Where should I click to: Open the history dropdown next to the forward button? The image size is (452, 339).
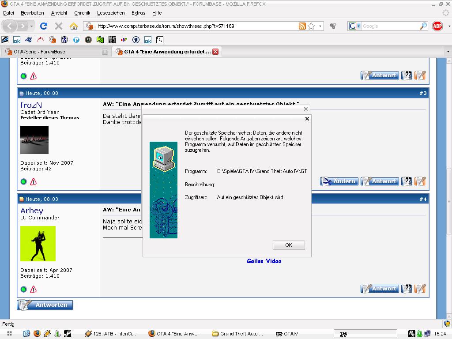click(31, 26)
